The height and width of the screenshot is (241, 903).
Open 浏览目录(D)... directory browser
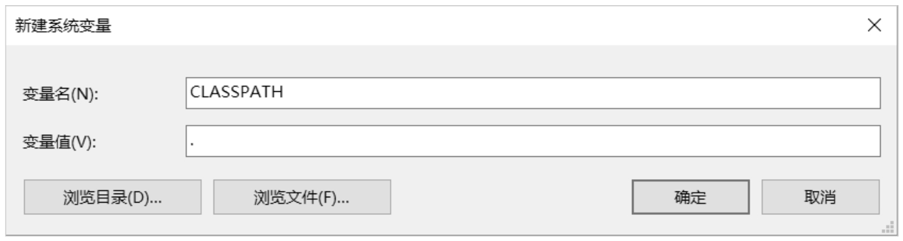pos(112,198)
